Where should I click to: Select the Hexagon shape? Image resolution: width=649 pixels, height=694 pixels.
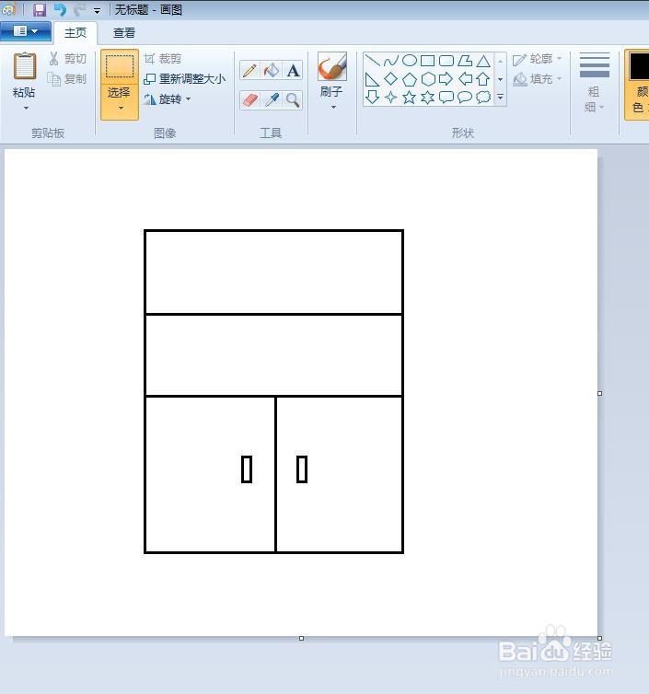pyautogui.click(x=428, y=79)
